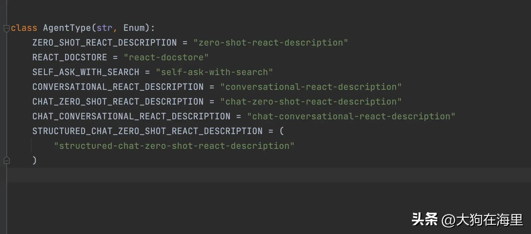531x234 pixels.
Task: Click the CONVERSATIONAL_REACT_DESCRIPTION member name
Action: [x=118, y=87]
